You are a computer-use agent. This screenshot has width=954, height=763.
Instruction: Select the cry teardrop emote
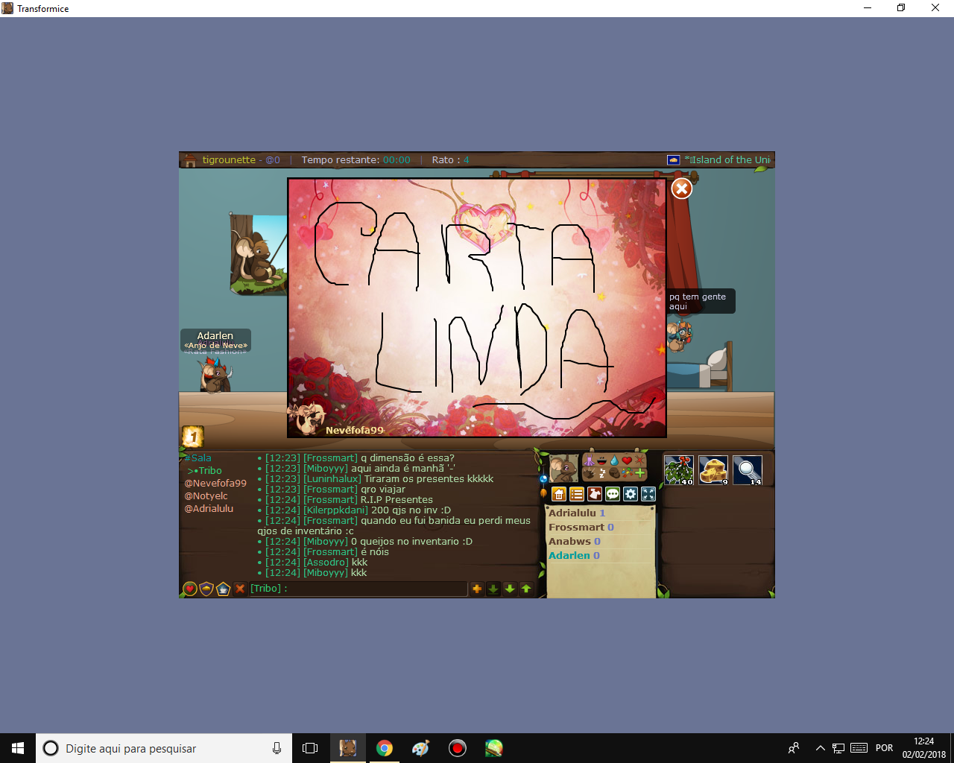pyautogui.click(x=614, y=460)
